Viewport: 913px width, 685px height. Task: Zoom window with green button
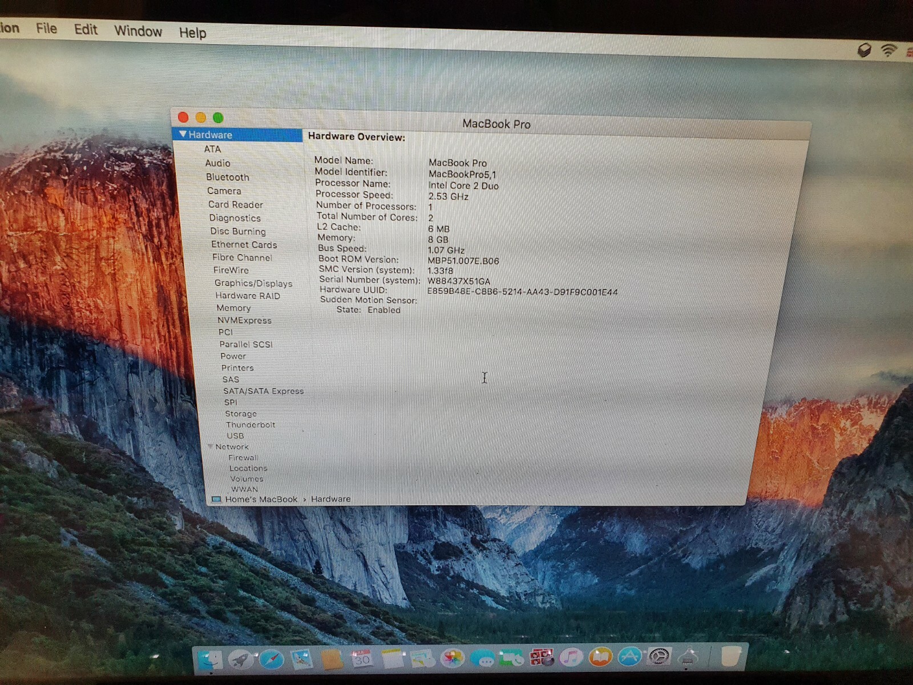pos(218,118)
